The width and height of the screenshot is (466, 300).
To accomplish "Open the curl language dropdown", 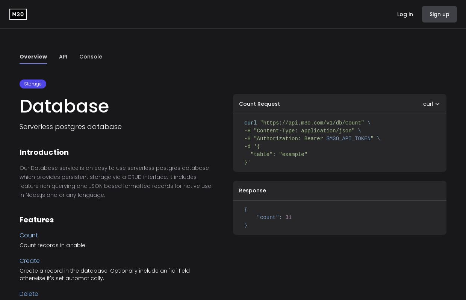I will point(431,104).
